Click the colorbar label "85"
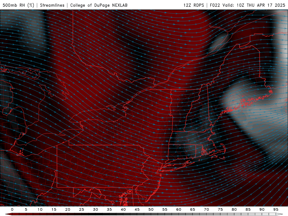The height and width of the screenshot is (216, 288). tap(248, 210)
